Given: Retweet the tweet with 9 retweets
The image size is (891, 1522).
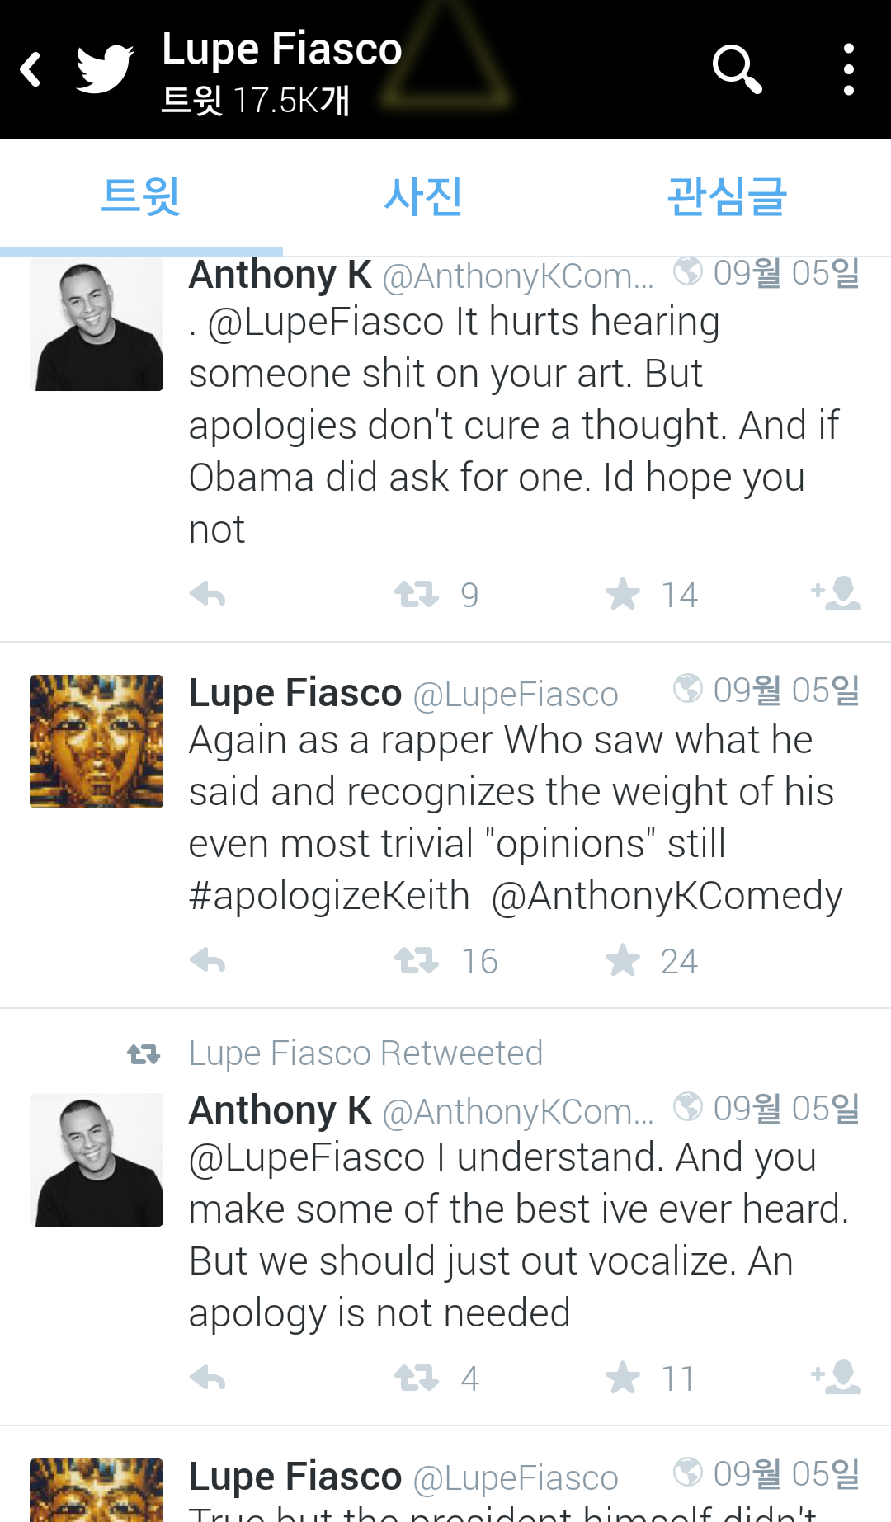Looking at the screenshot, I should [x=417, y=594].
